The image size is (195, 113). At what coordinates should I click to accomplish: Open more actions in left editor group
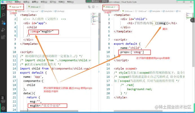point(97,7)
